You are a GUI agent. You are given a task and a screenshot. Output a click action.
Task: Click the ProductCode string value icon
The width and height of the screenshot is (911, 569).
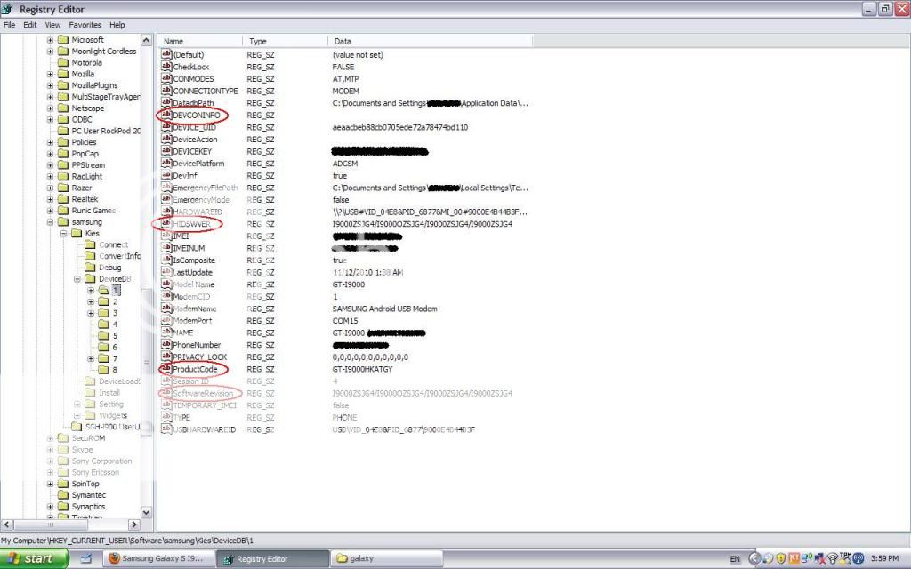point(165,369)
